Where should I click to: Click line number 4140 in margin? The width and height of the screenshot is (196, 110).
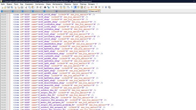point(4,51)
